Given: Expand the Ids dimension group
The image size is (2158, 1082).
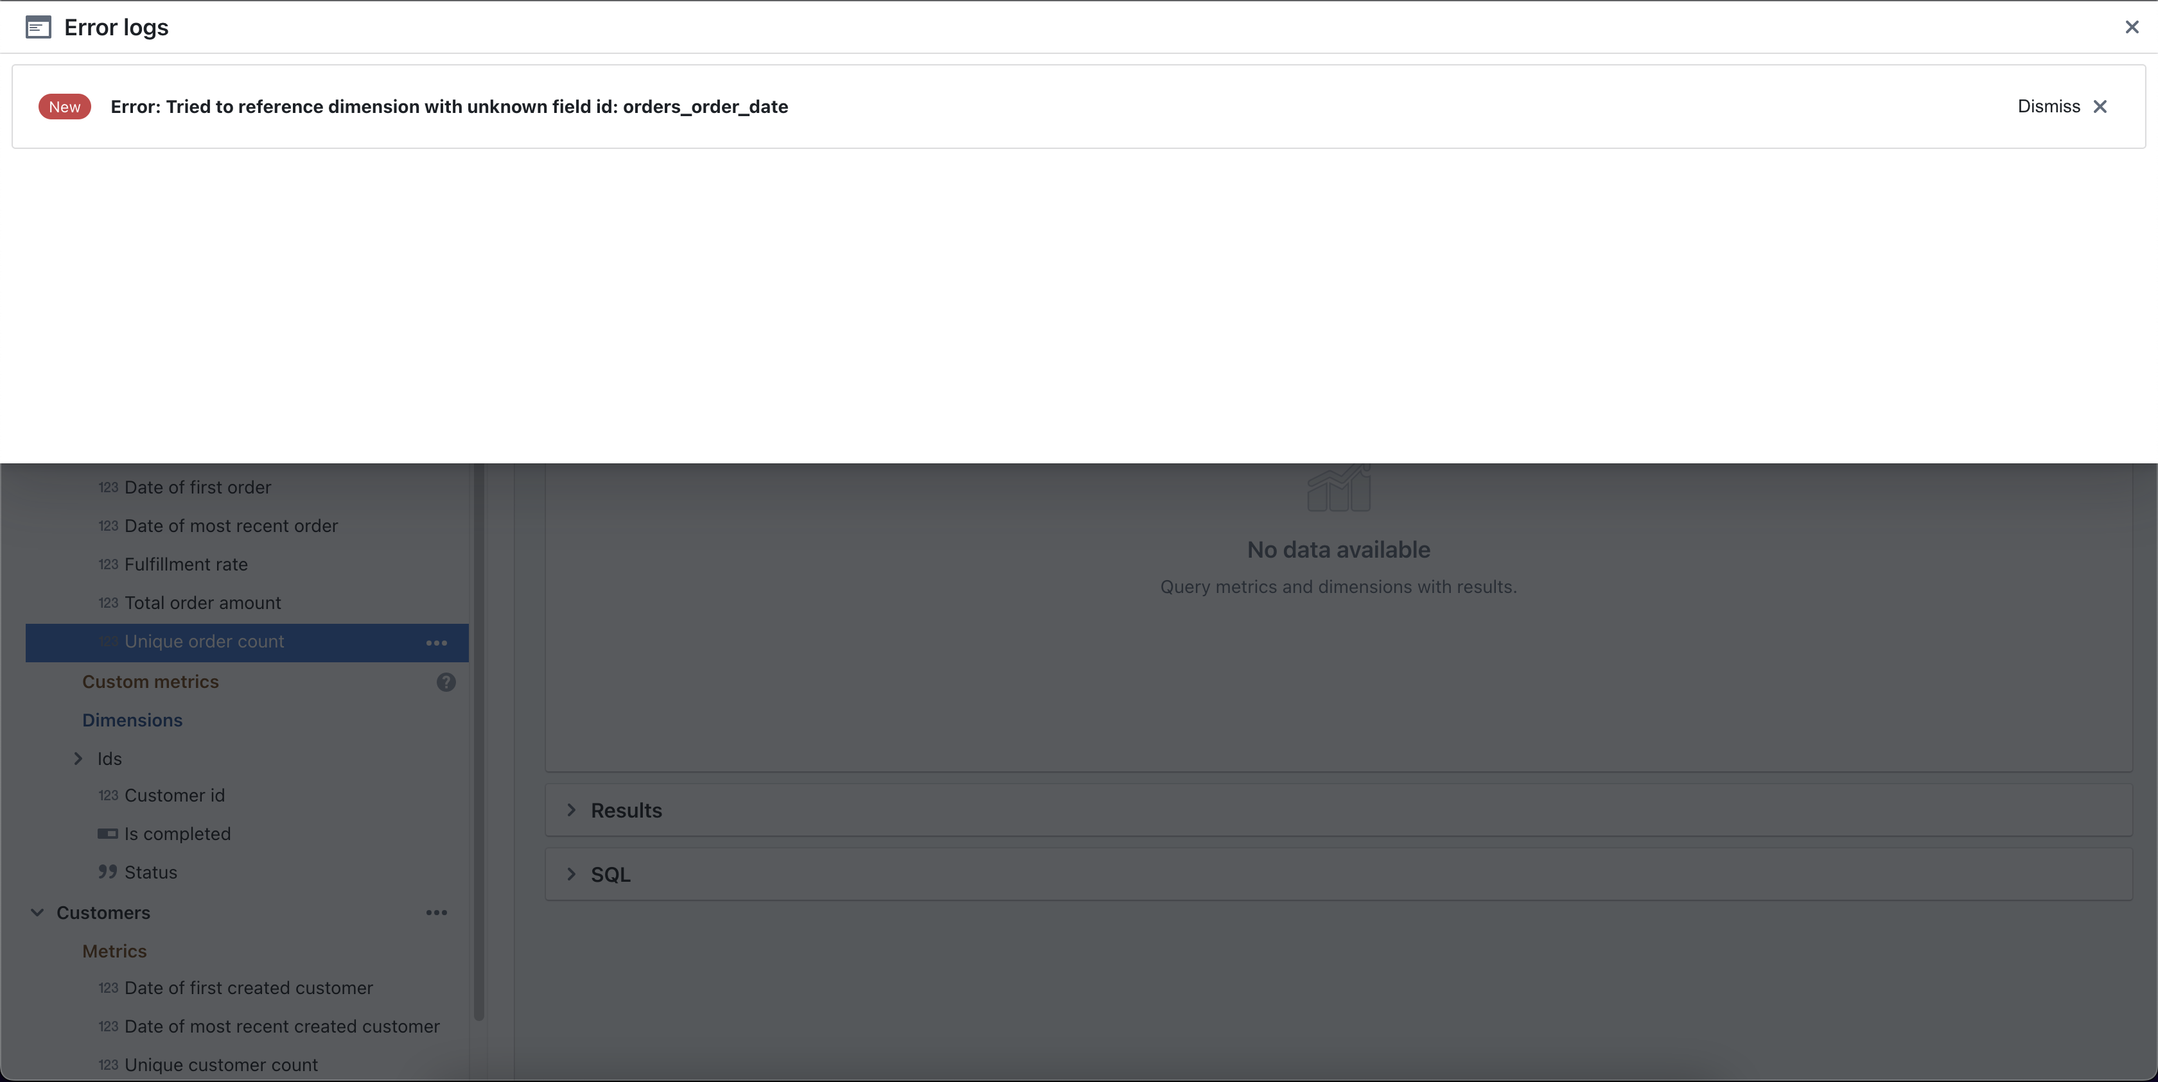Looking at the screenshot, I should [78, 759].
